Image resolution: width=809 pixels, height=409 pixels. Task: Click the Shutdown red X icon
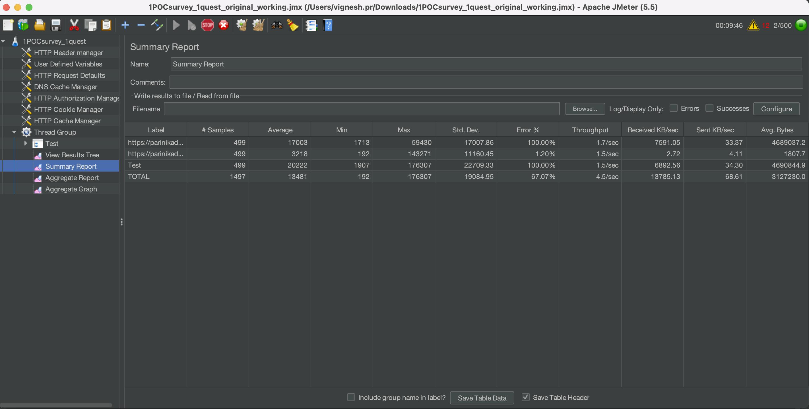click(x=224, y=25)
